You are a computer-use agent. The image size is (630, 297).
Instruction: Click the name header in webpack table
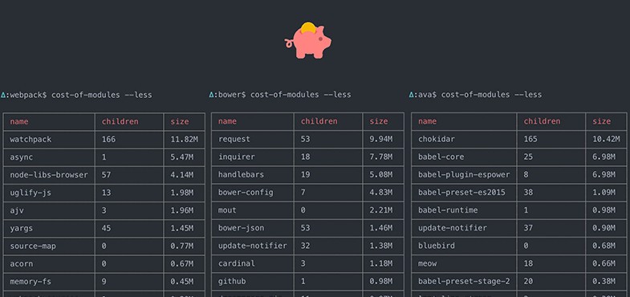pyautogui.click(x=19, y=121)
